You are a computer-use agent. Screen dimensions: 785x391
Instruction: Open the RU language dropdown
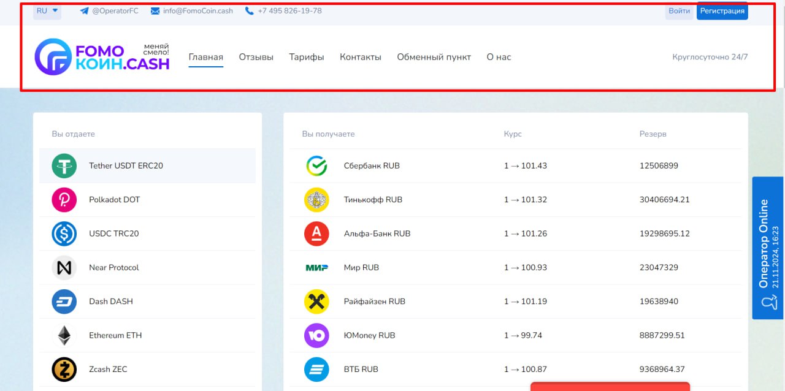click(47, 11)
